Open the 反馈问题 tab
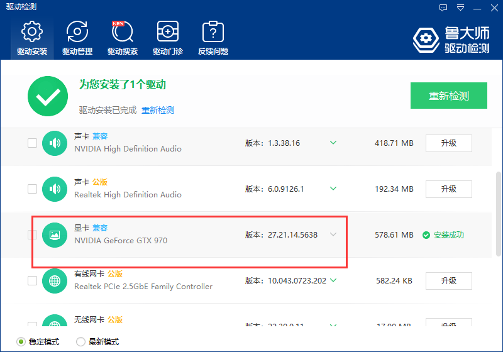The width and height of the screenshot is (503, 352). point(213,38)
